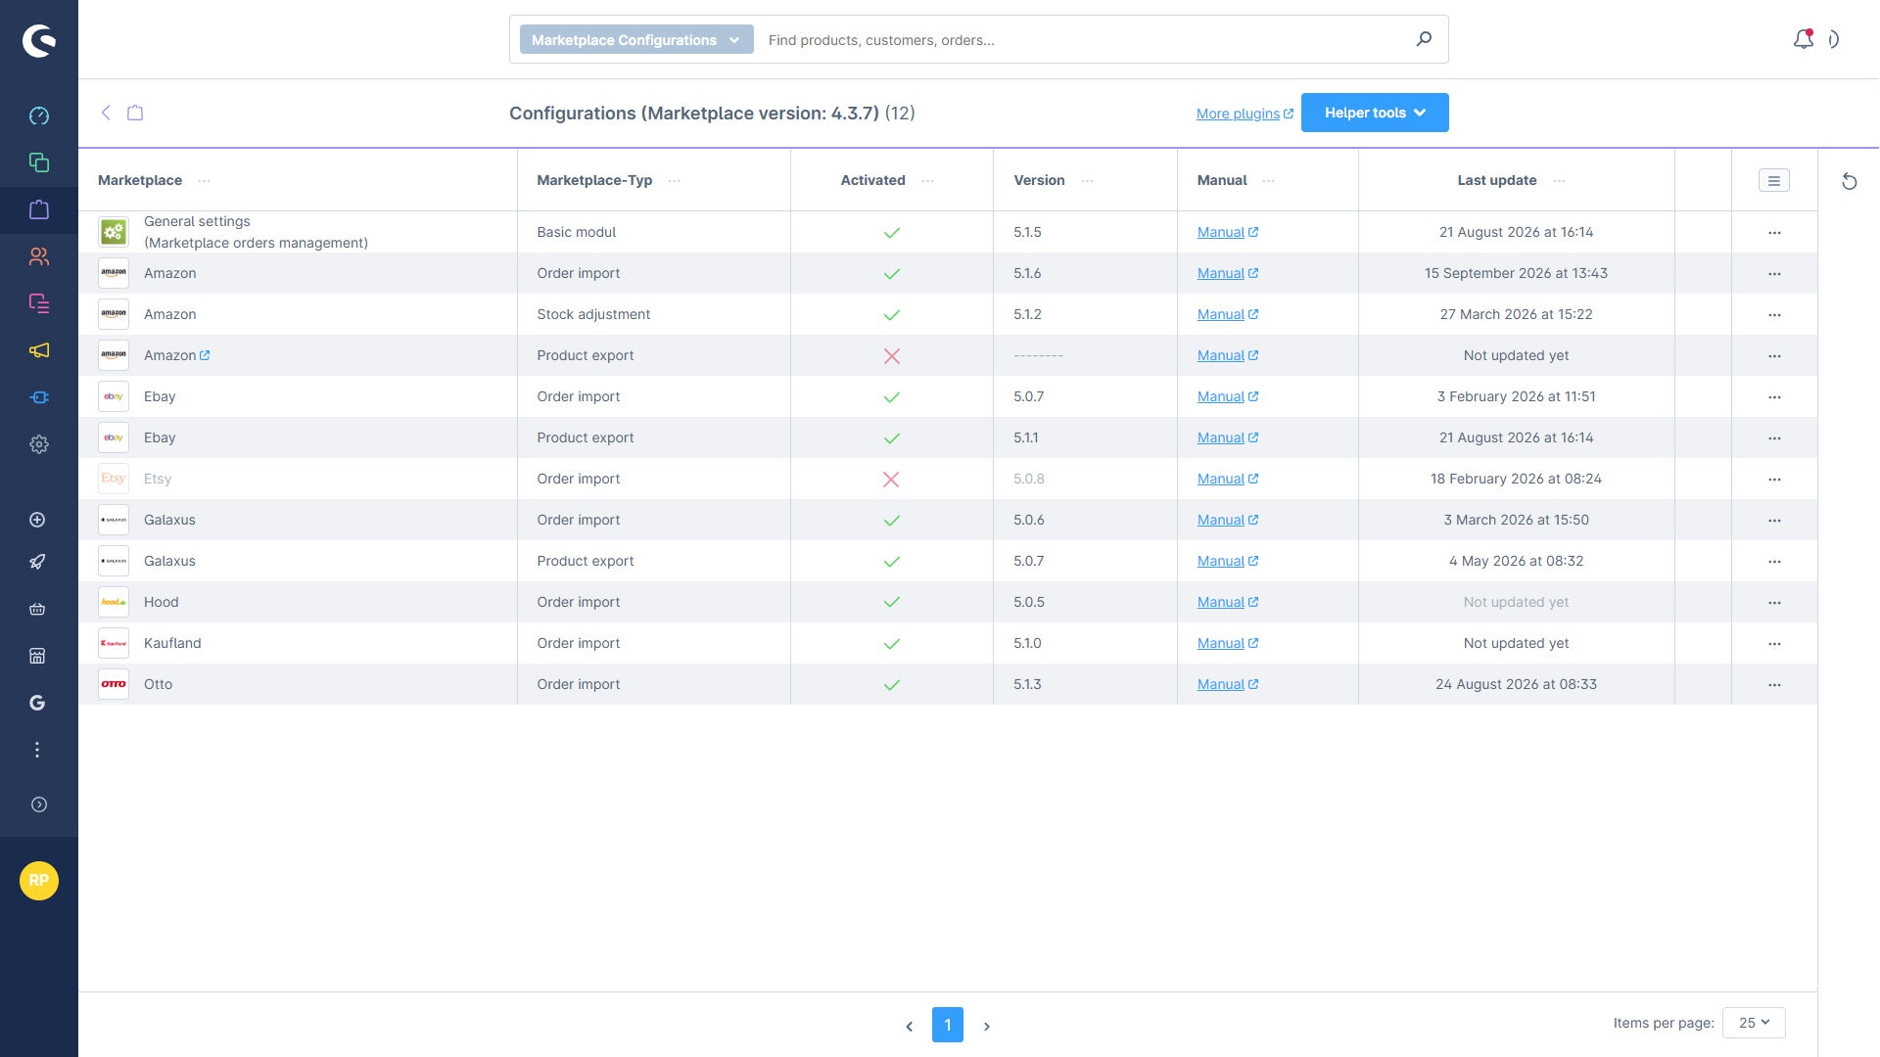The image size is (1880, 1057).
Task: Open the Dashboard gauge icon in sidebar
Action: (39, 115)
